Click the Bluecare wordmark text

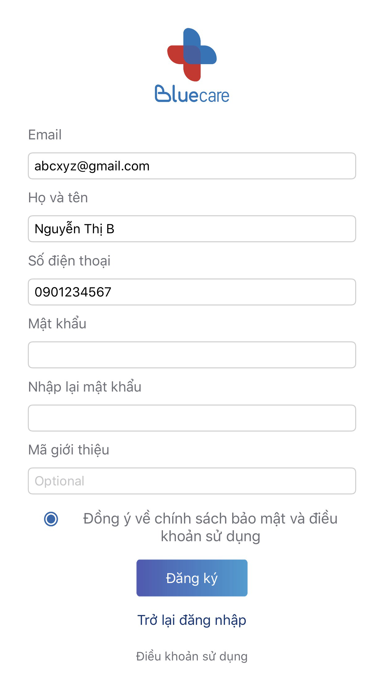tap(192, 94)
